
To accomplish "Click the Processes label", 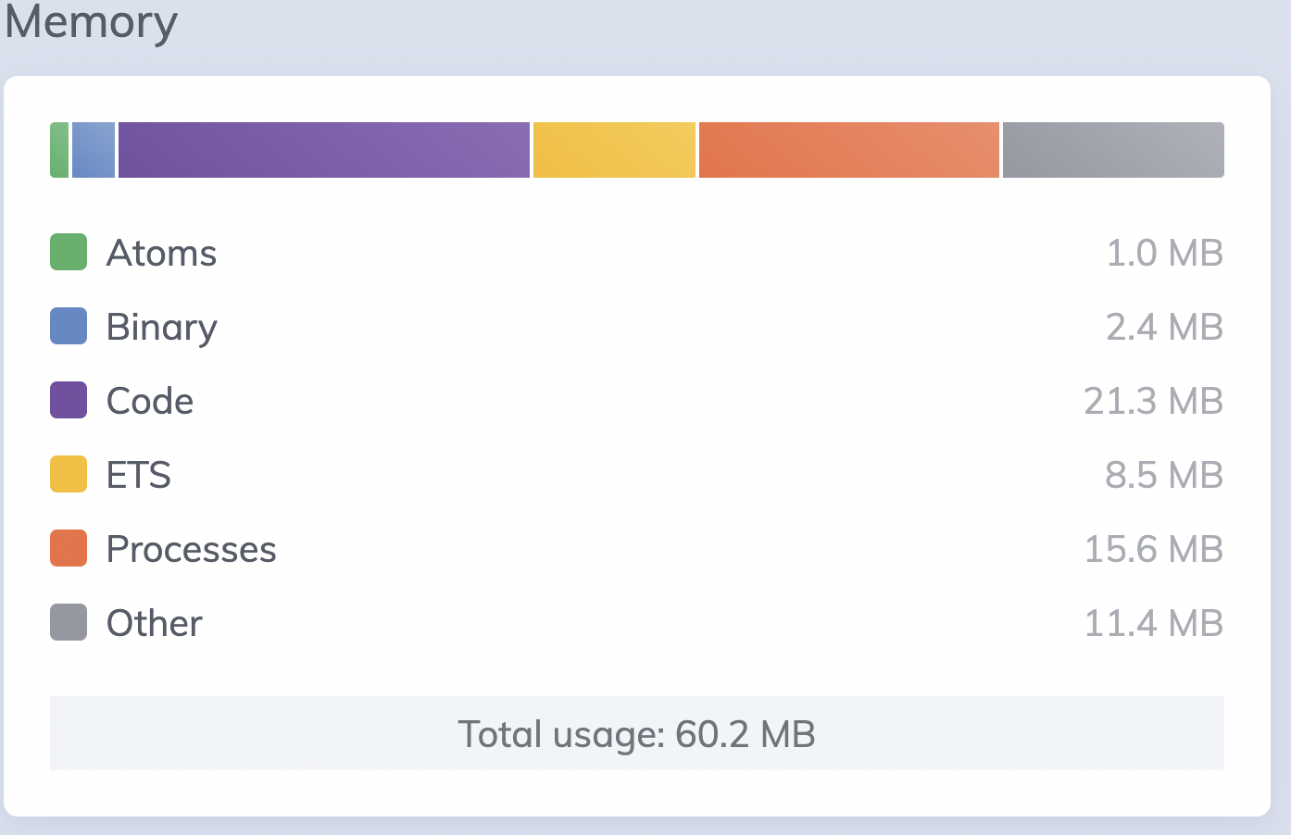I will point(192,549).
